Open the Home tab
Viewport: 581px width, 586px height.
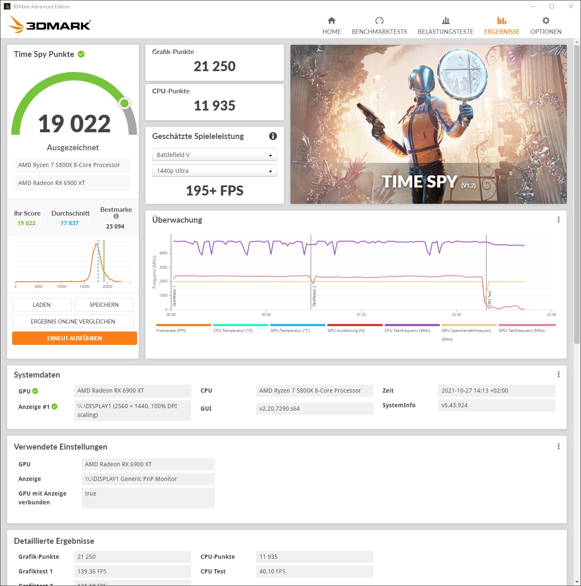tap(332, 26)
